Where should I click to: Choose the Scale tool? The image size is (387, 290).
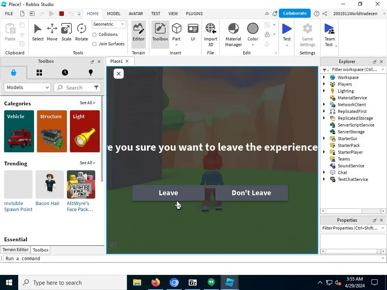click(67, 32)
